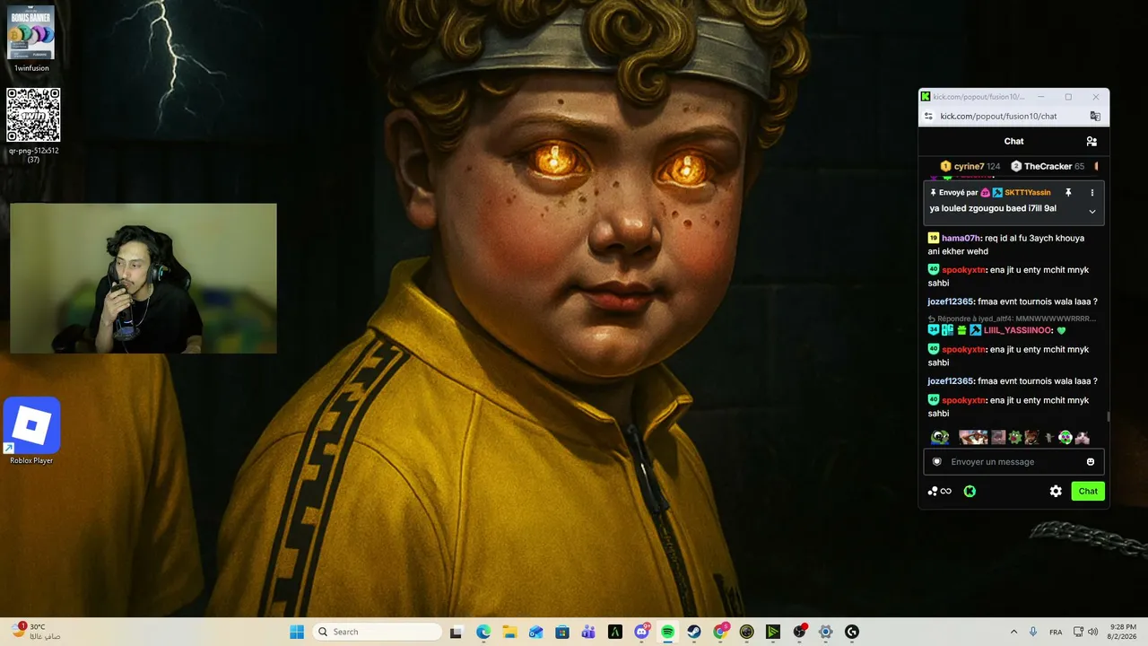The image size is (1148, 646).
Task: Click leaderboard user cyrine7
Action: point(970,166)
